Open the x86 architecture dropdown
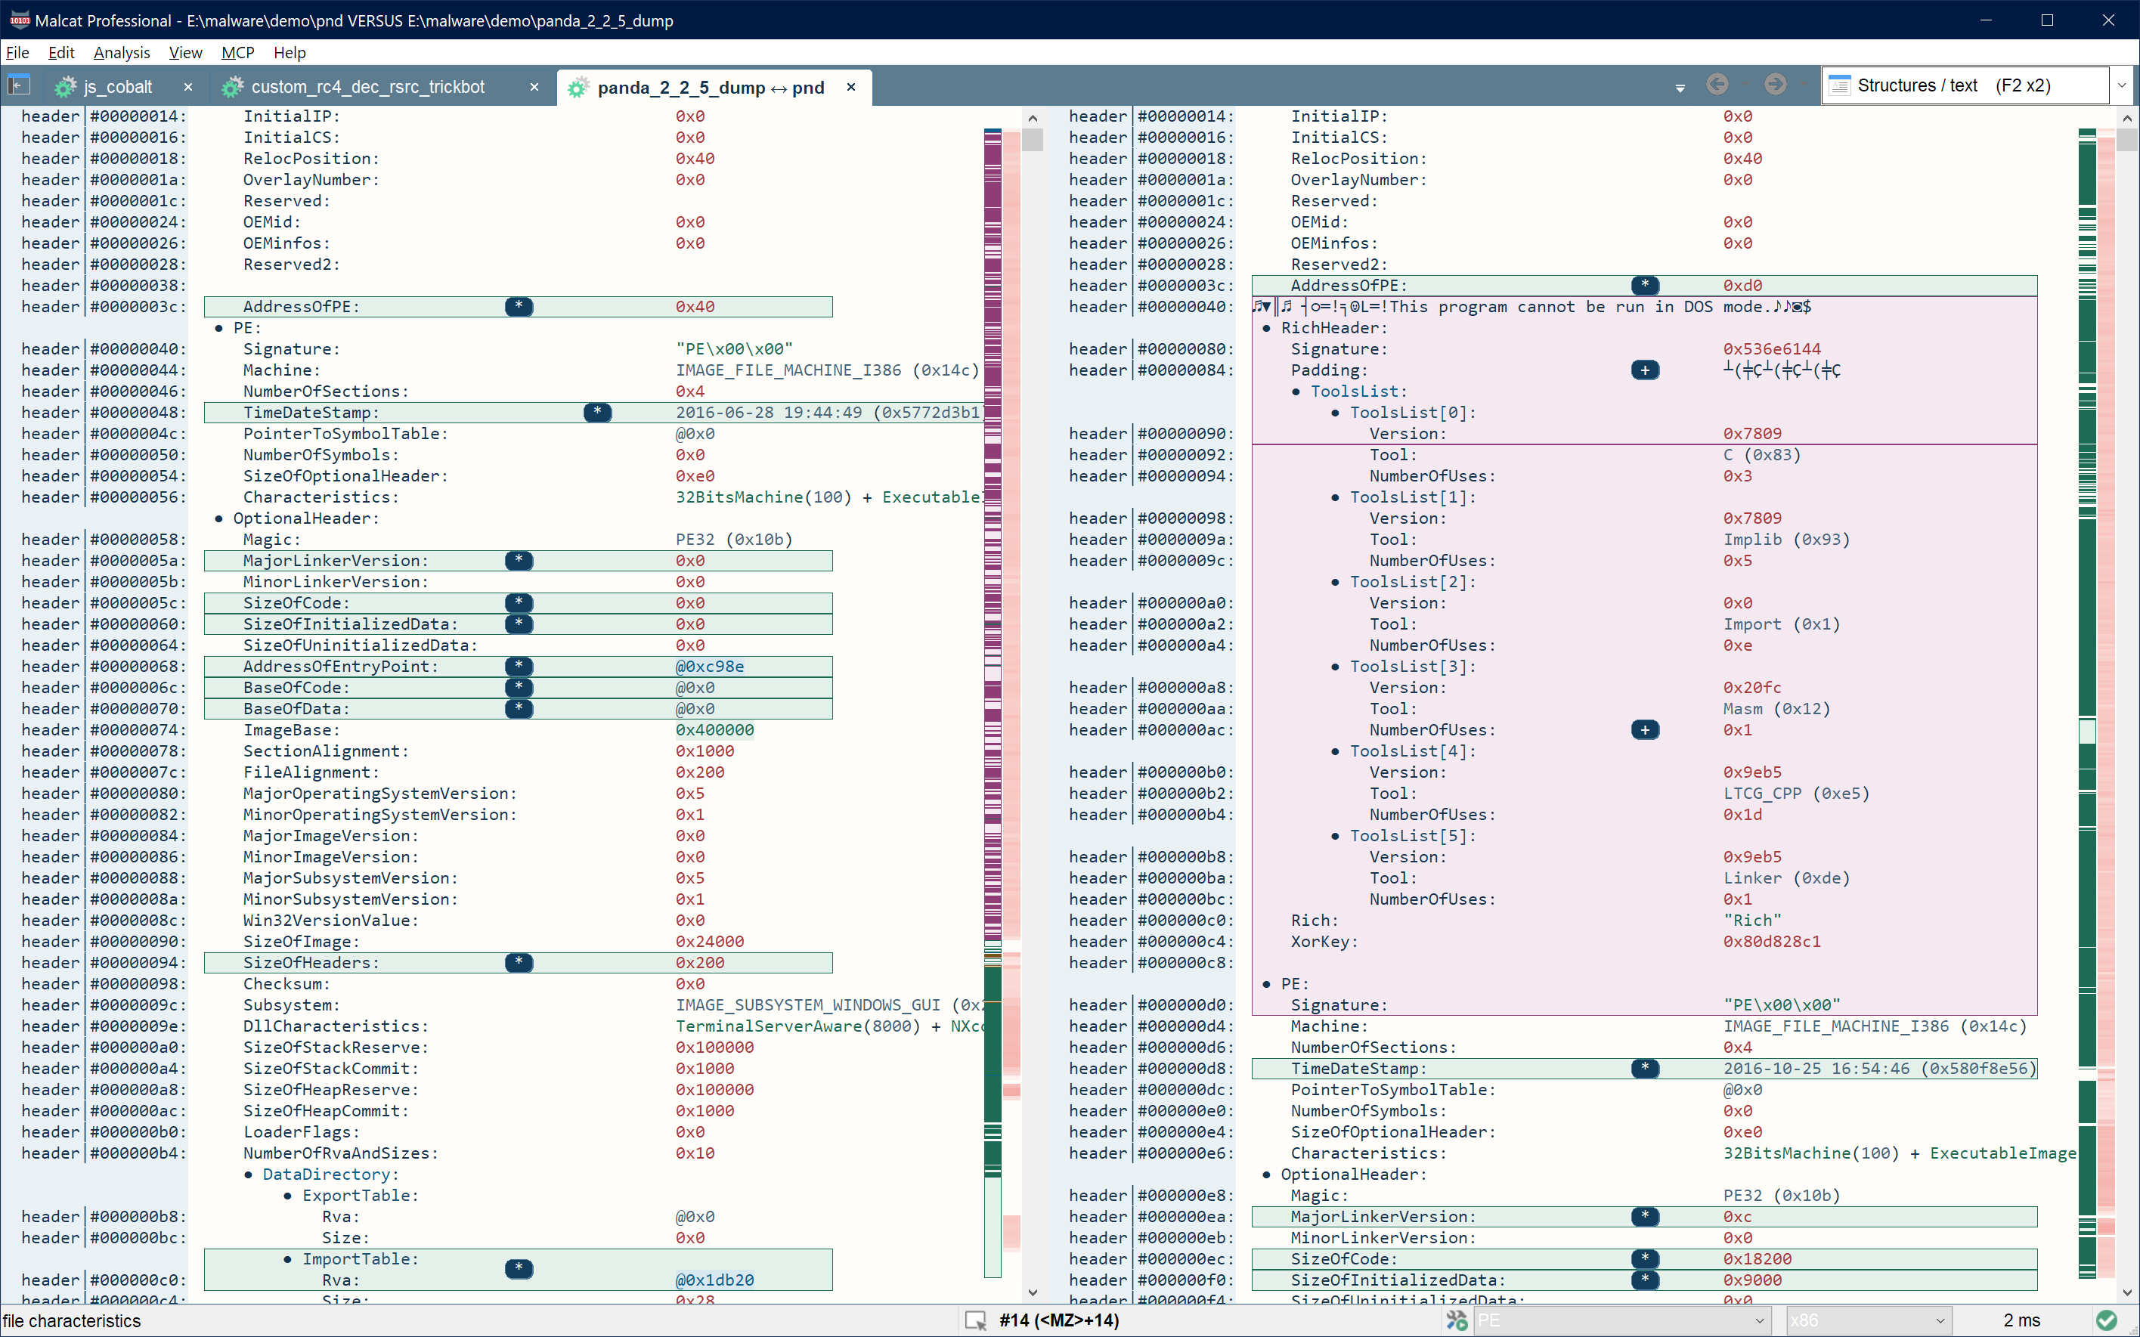This screenshot has height=1337, width=2140. point(1869,1320)
